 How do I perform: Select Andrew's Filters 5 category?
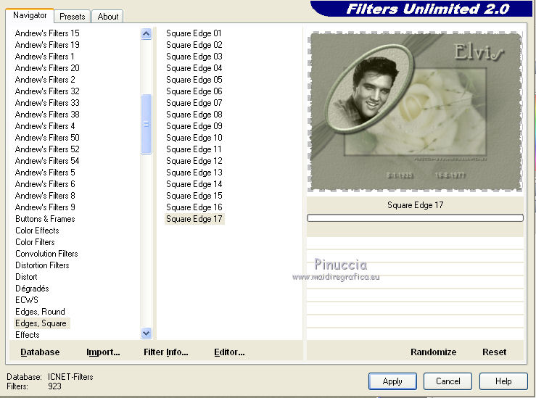coord(45,173)
